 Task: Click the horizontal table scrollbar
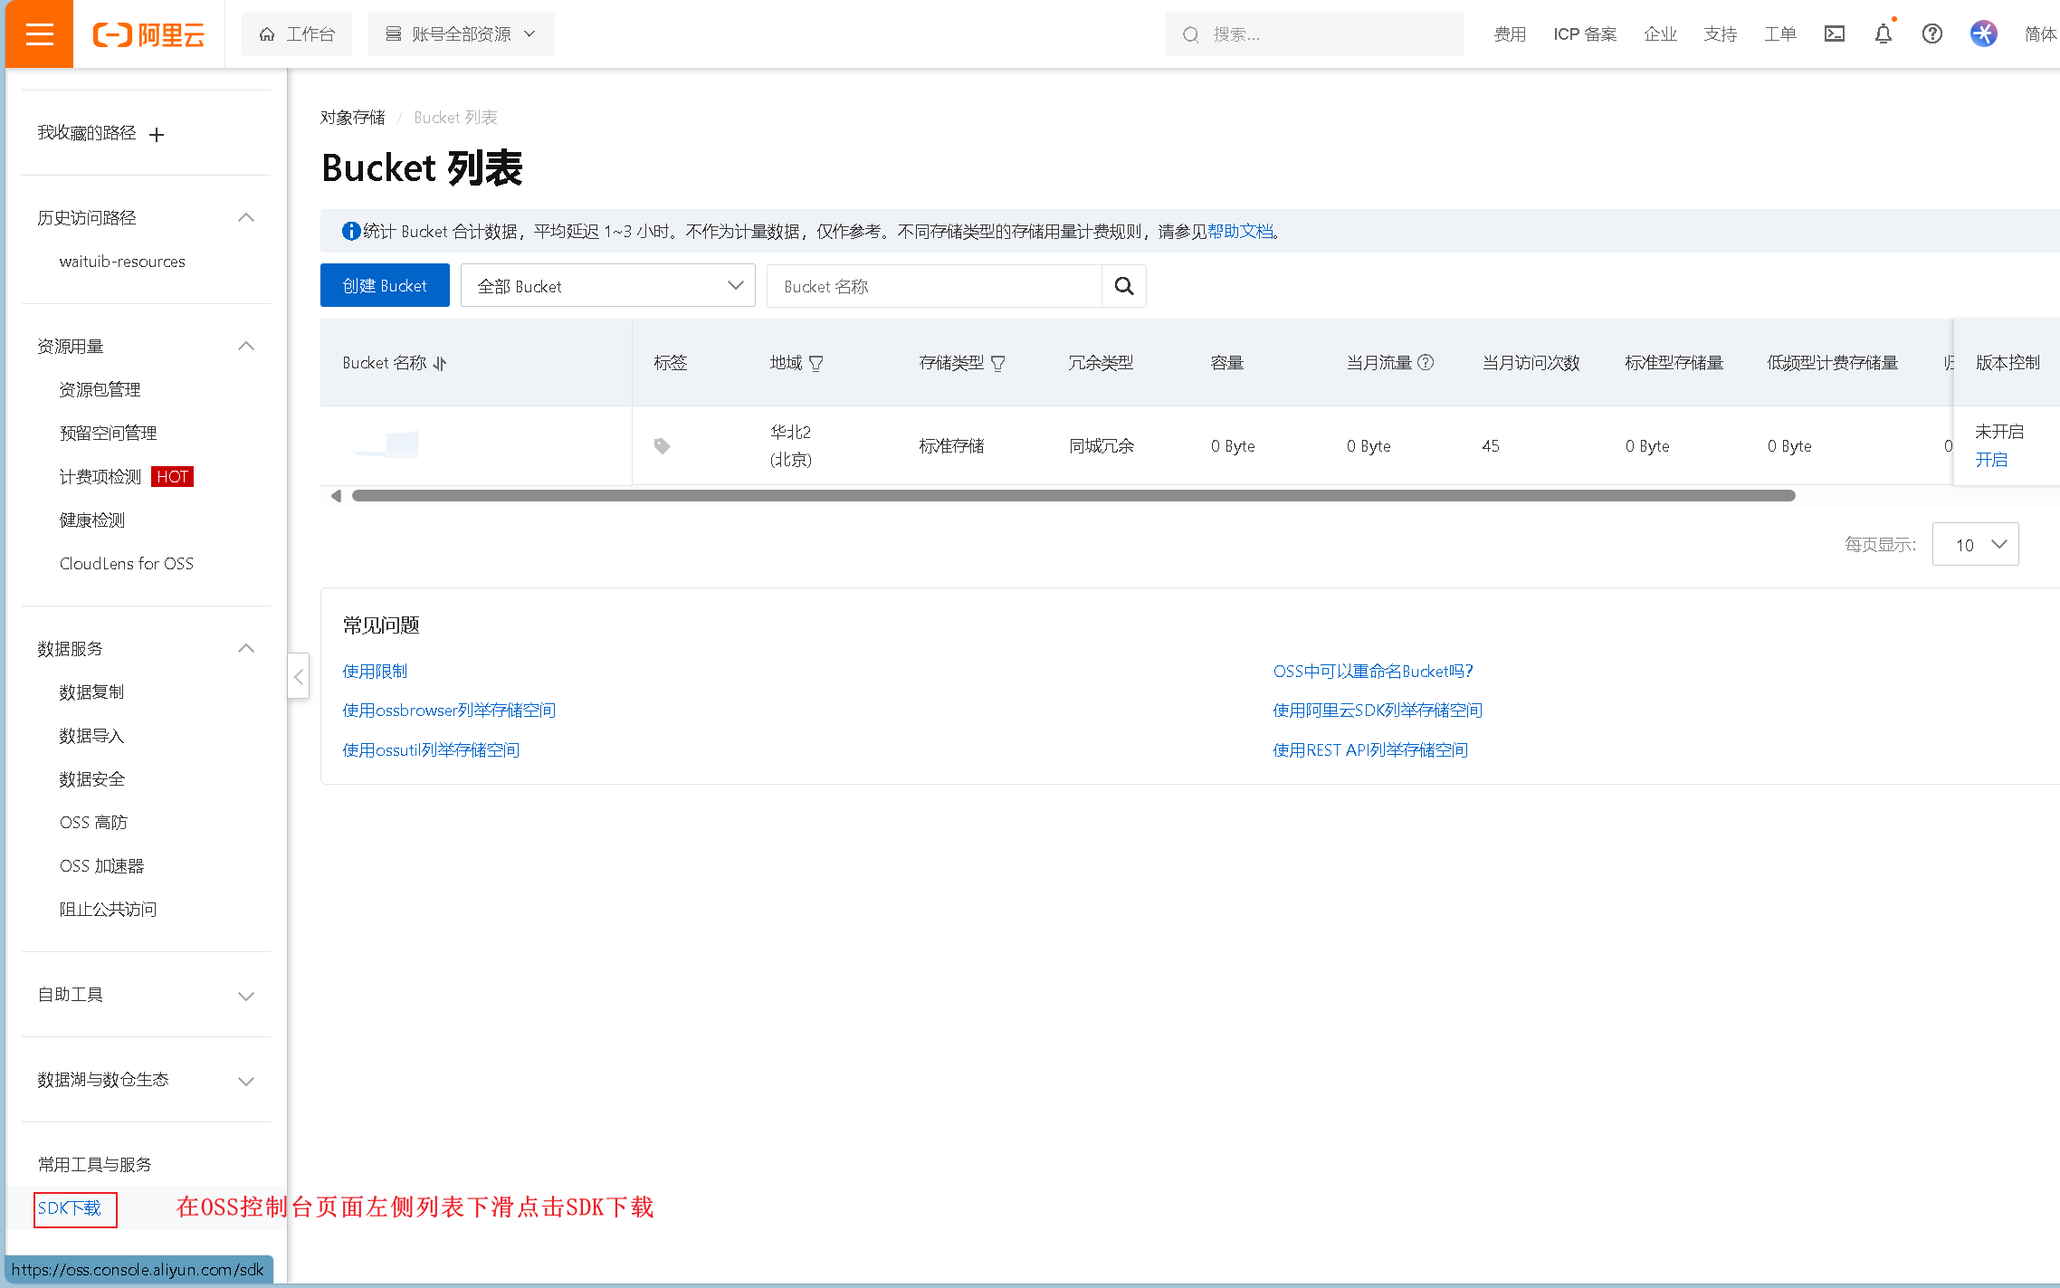pos(1073,496)
